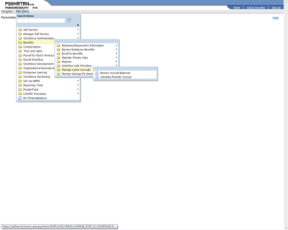Click the PeopleTools folder icon
The height and width of the screenshot is (230, 288).
[x=20, y=89]
